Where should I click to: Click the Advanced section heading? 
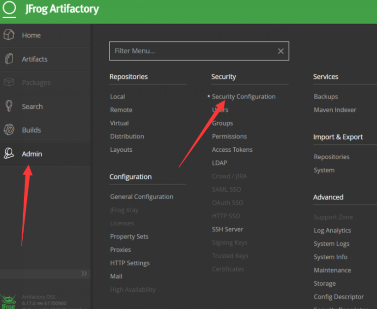click(x=328, y=197)
